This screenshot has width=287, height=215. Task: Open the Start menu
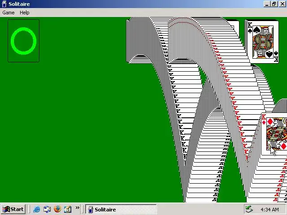13,209
